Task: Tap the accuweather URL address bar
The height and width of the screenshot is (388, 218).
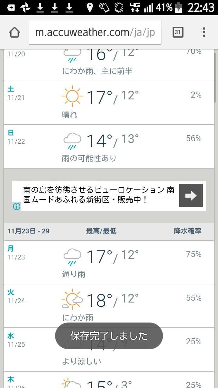Action: pos(95,32)
